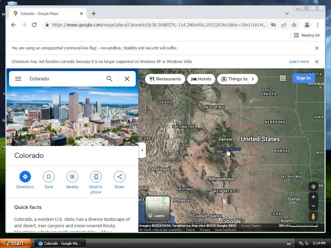The width and height of the screenshot is (331, 248).
Task: Share the Colorado location
Action: pos(119,180)
